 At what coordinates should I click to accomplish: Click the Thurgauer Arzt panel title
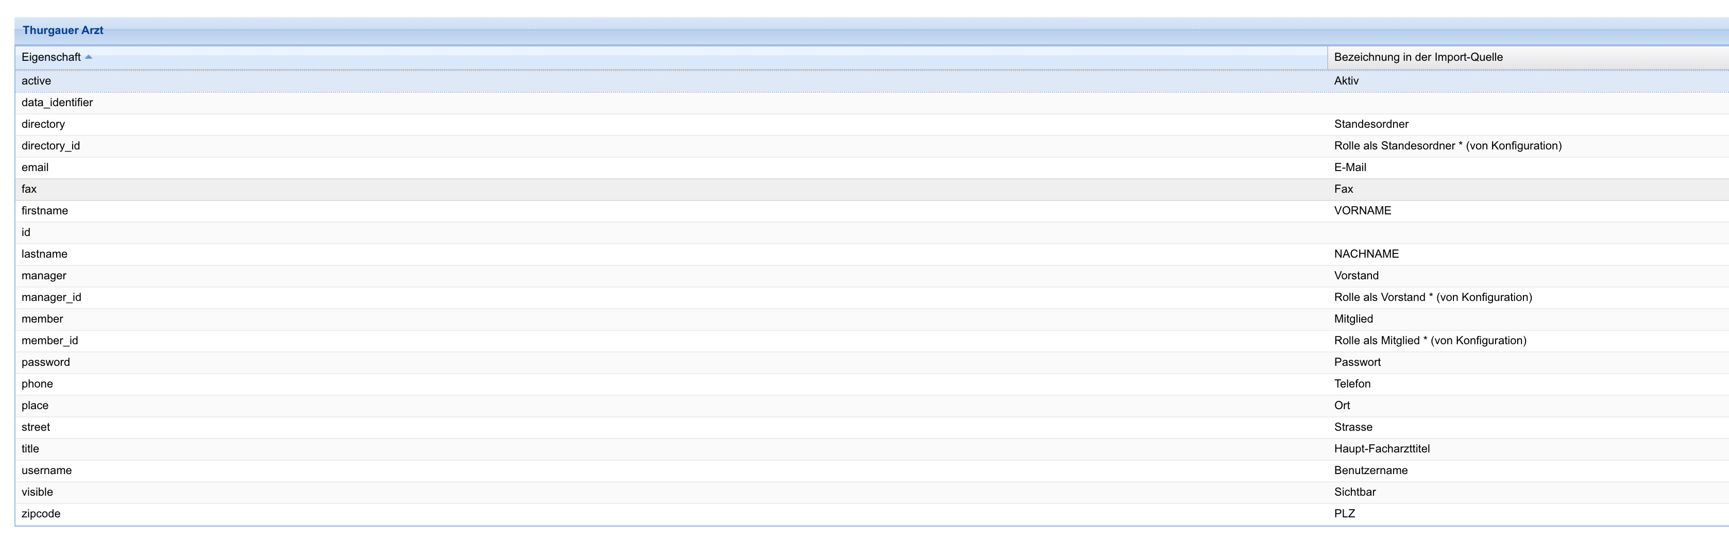point(63,30)
